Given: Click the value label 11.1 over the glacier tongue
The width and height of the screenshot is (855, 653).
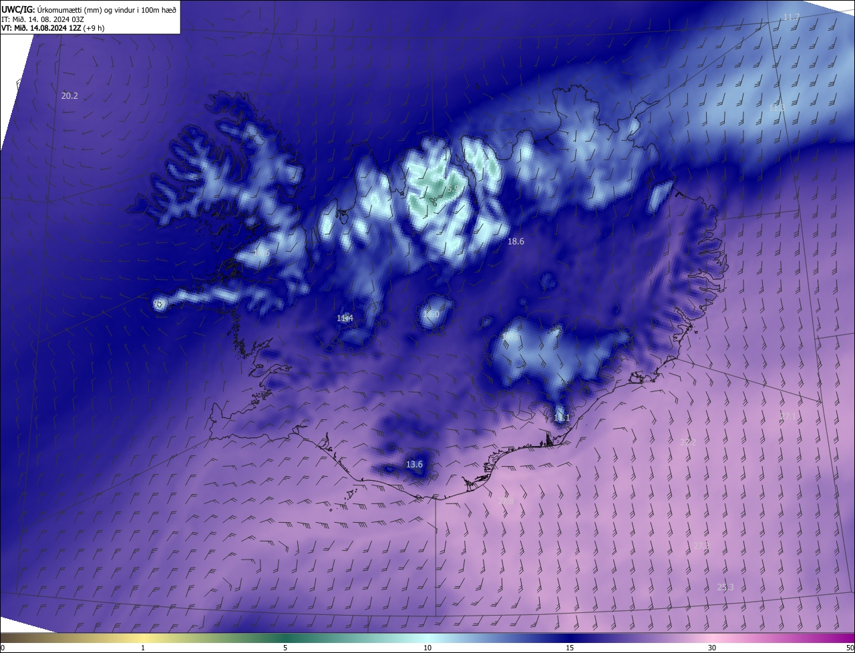Looking at the screenshot, I should pyautogui.click(x=562, y=418).
